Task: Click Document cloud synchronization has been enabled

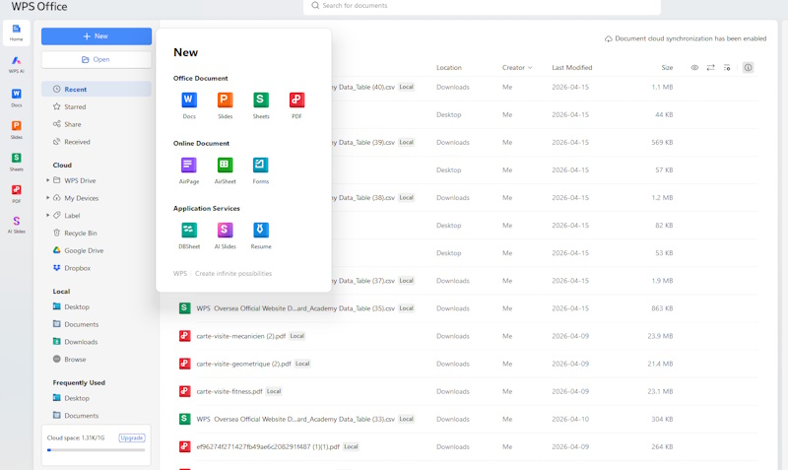Action: tap(690, 38)
